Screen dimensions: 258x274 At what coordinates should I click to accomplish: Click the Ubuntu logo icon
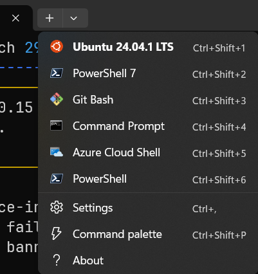click(x=57, y=46)
